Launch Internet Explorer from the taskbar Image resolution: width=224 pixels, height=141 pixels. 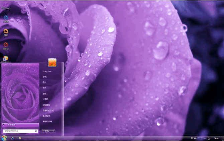[x=13, y=138]
